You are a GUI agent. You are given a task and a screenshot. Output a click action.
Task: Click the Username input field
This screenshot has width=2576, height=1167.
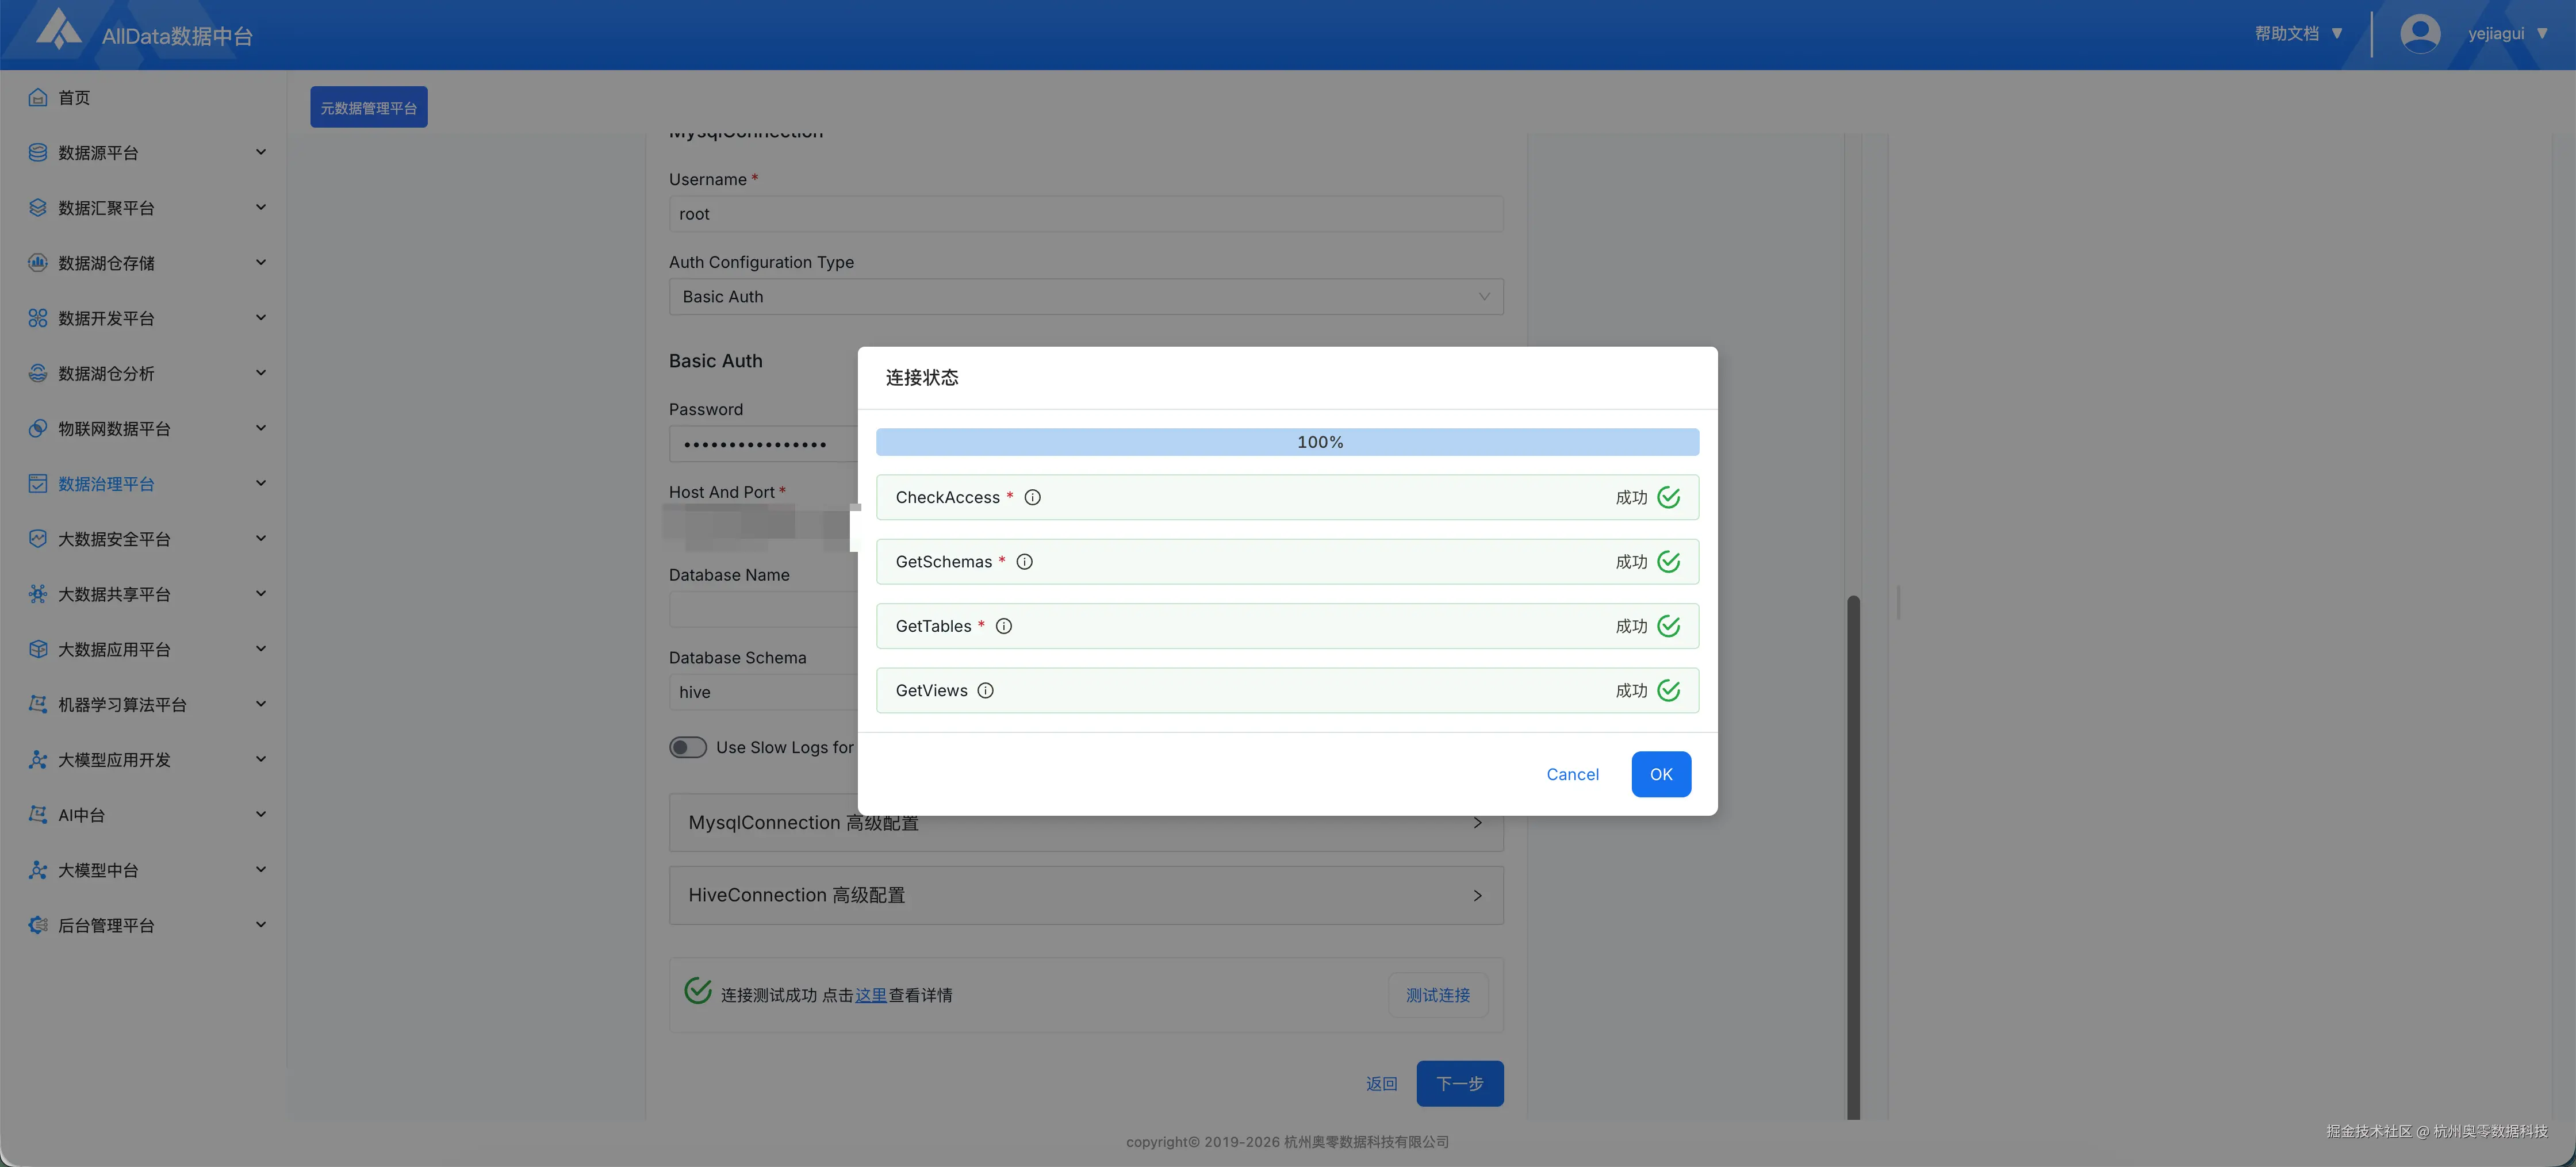(x=1086, y=214)
